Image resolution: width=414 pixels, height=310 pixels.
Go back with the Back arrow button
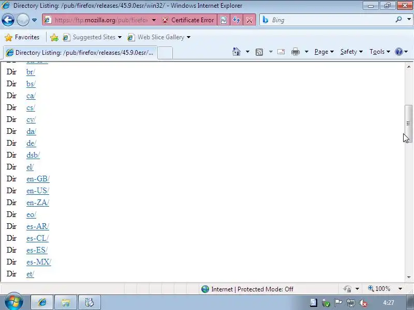coord(8,20)
